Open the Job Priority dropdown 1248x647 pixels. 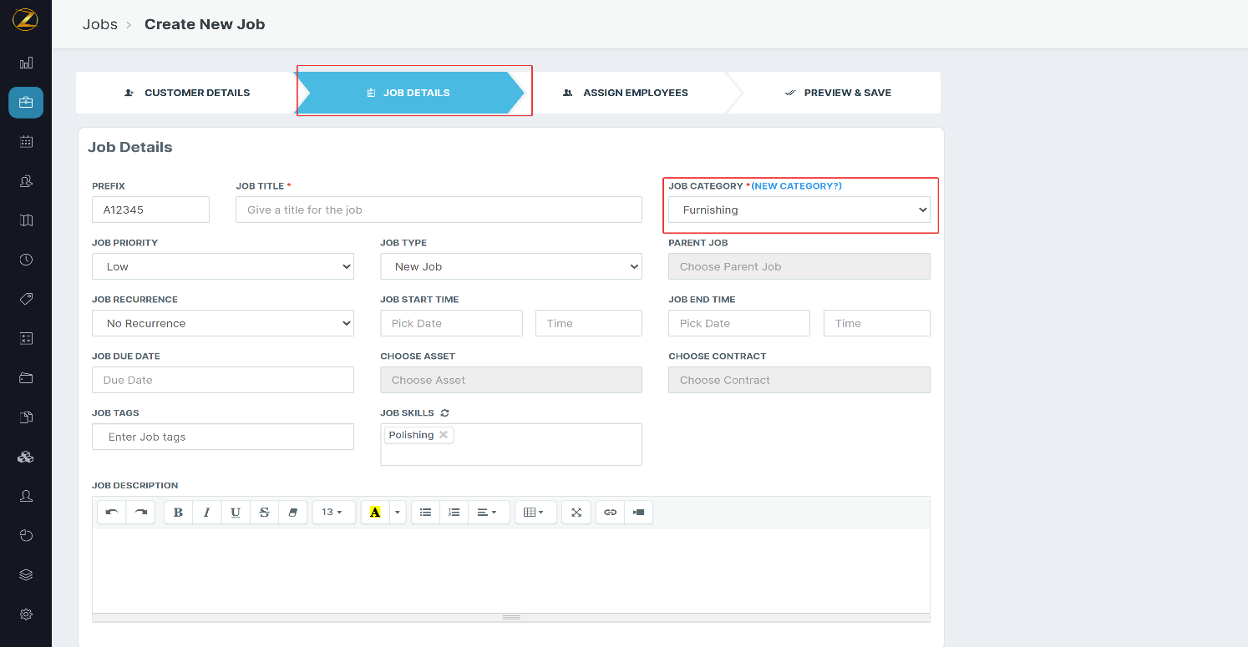(223, 266)
